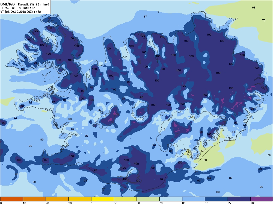
Task: Pick the light green 60–70 legend swatch
Action: tap(148, 199)
